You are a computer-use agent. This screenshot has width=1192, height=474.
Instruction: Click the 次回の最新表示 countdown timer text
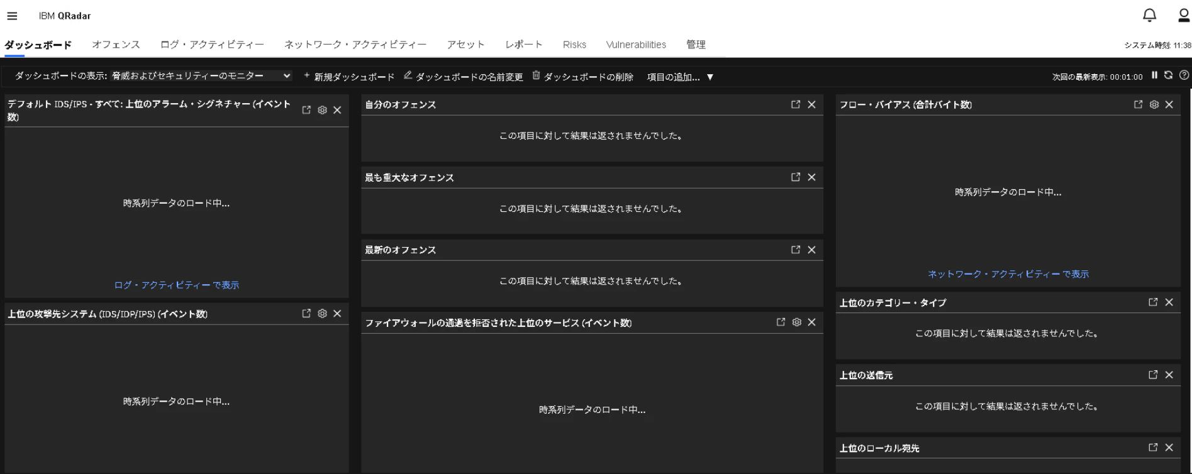[1097, 77]
